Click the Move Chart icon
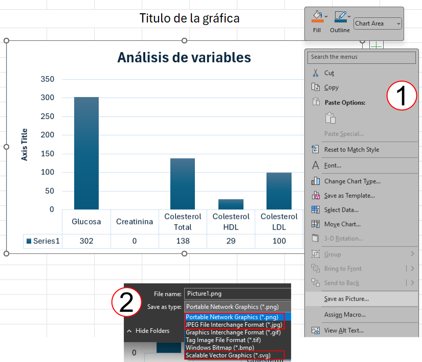This screenshot has height=362, width=422. (316, 224)
